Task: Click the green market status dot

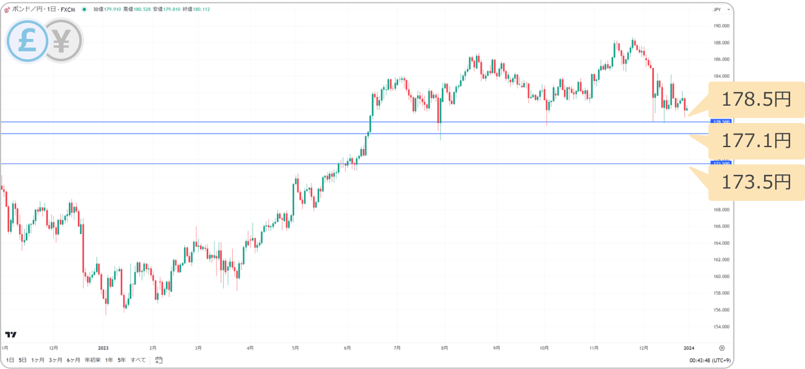Action: pos(85,10)
